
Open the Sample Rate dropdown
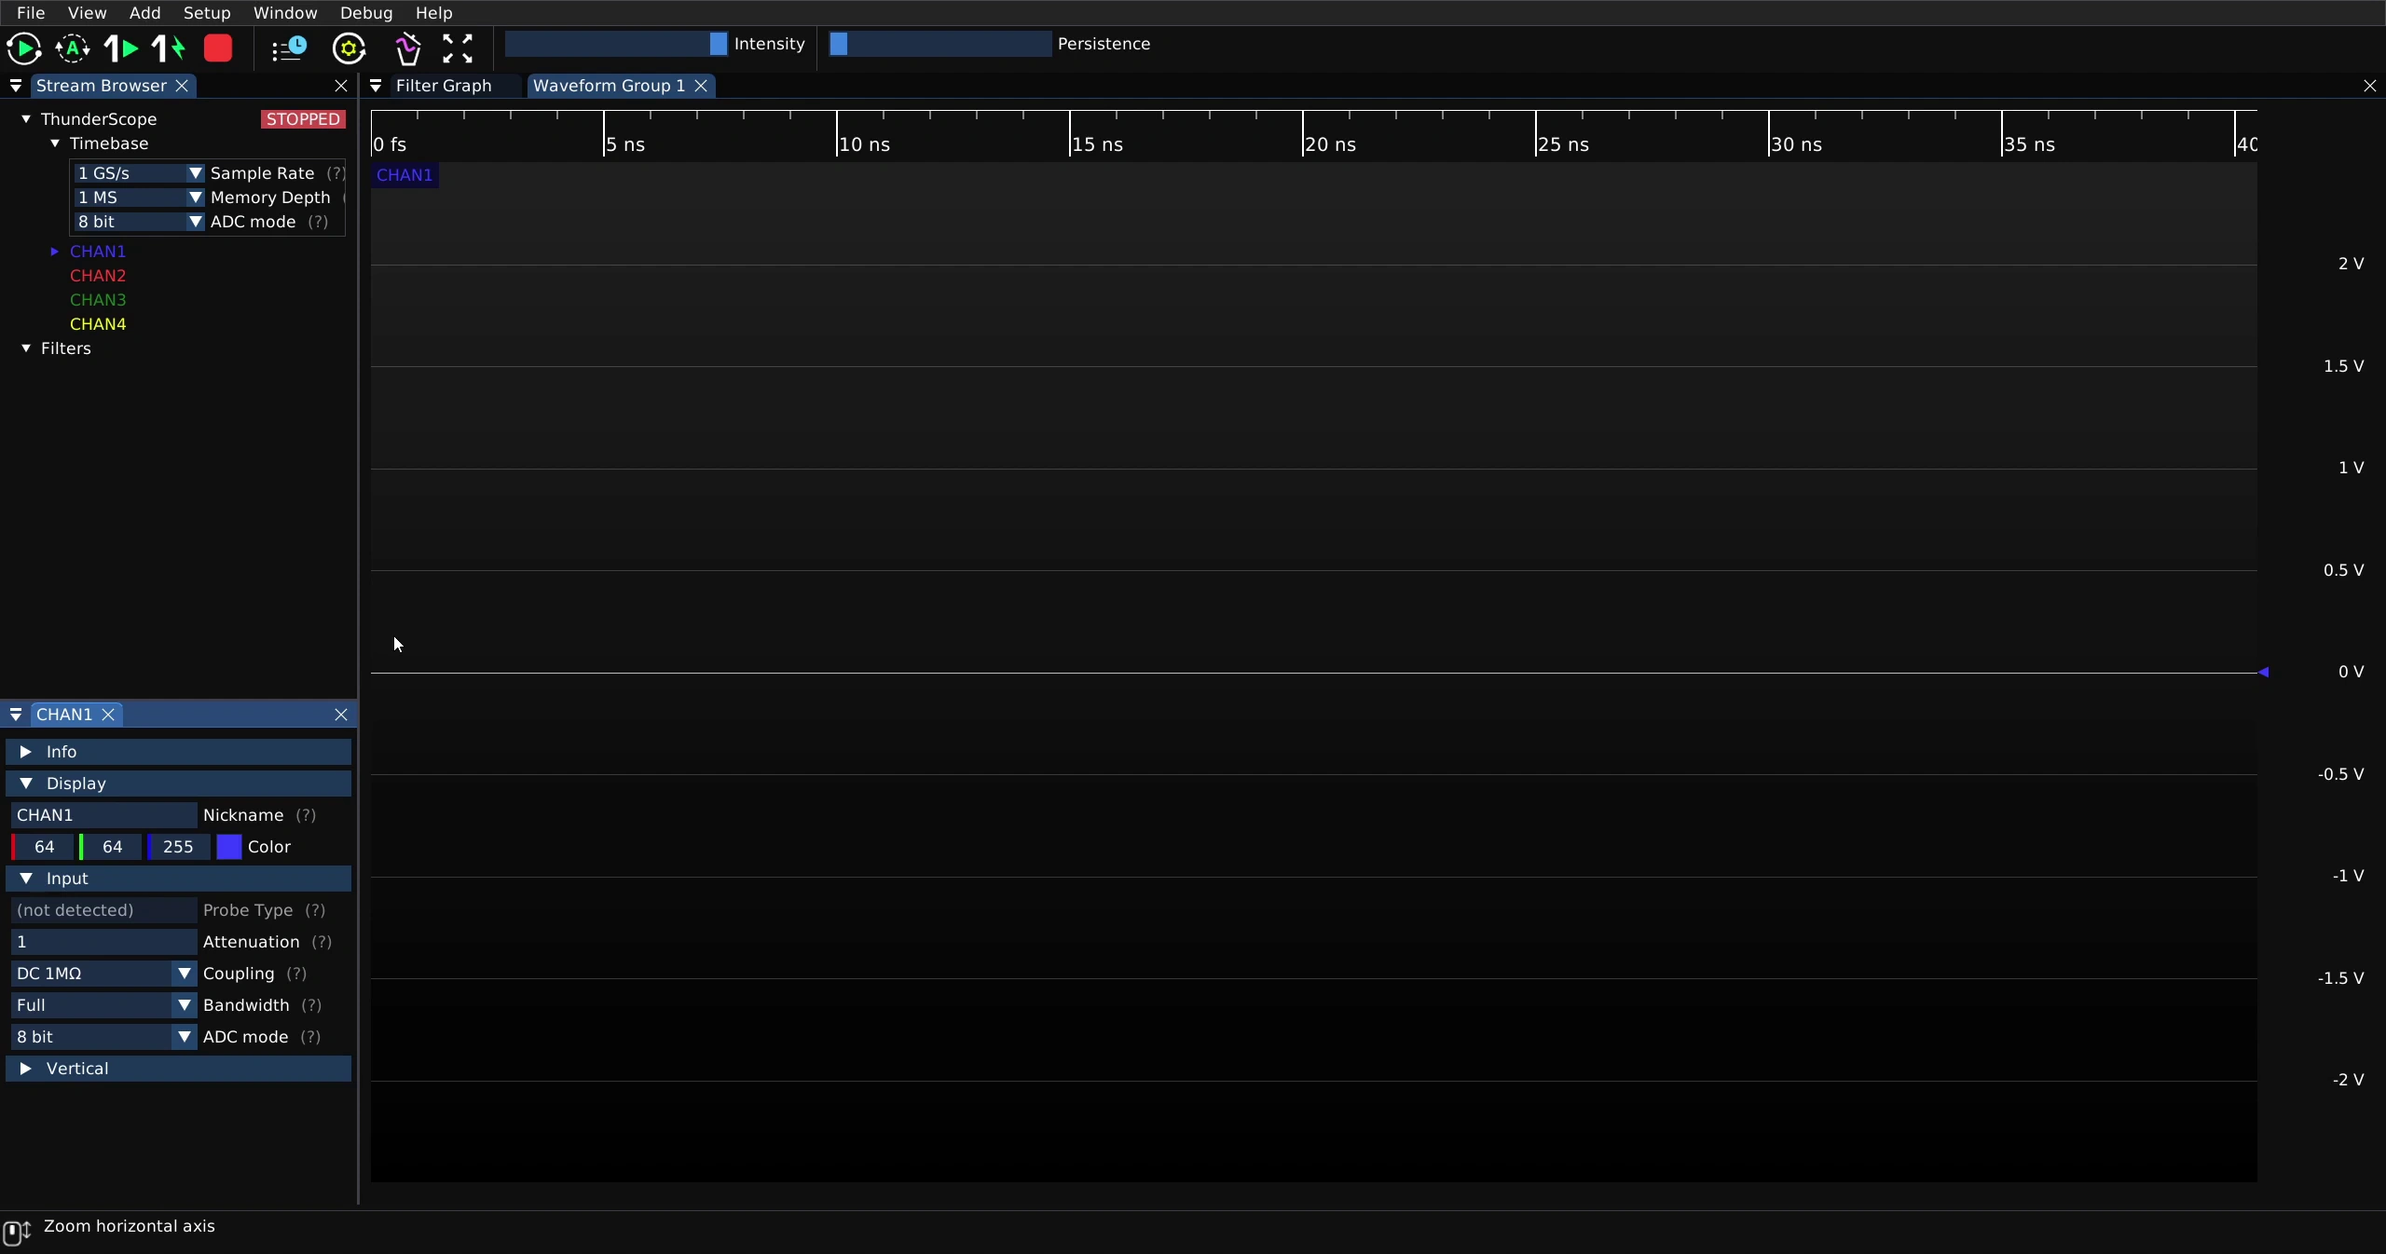[139, 173]
